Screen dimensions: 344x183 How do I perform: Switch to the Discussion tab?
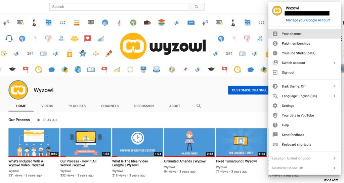[x=144, y=106]
